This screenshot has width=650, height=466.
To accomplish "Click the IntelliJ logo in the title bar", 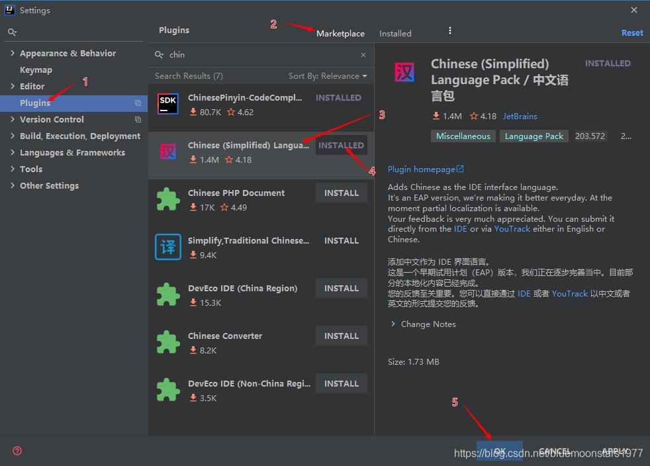I will (x=10, y=10).
